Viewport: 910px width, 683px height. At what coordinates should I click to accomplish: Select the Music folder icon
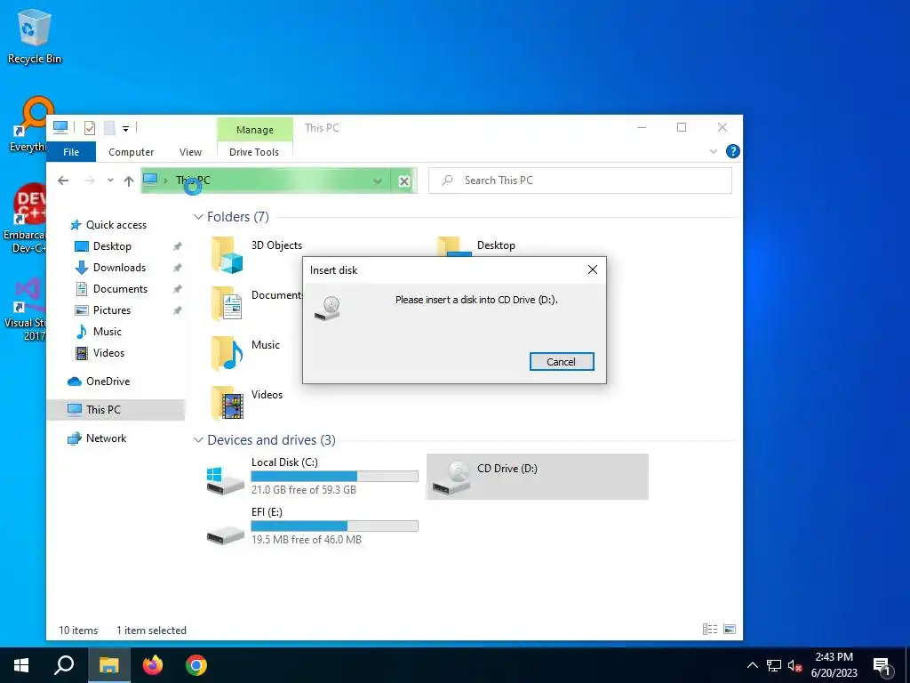tap(227, 354)
